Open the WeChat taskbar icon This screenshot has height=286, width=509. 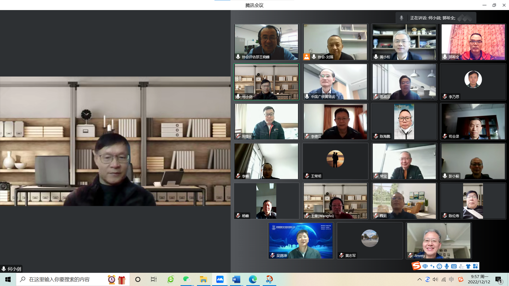point(187,279)
